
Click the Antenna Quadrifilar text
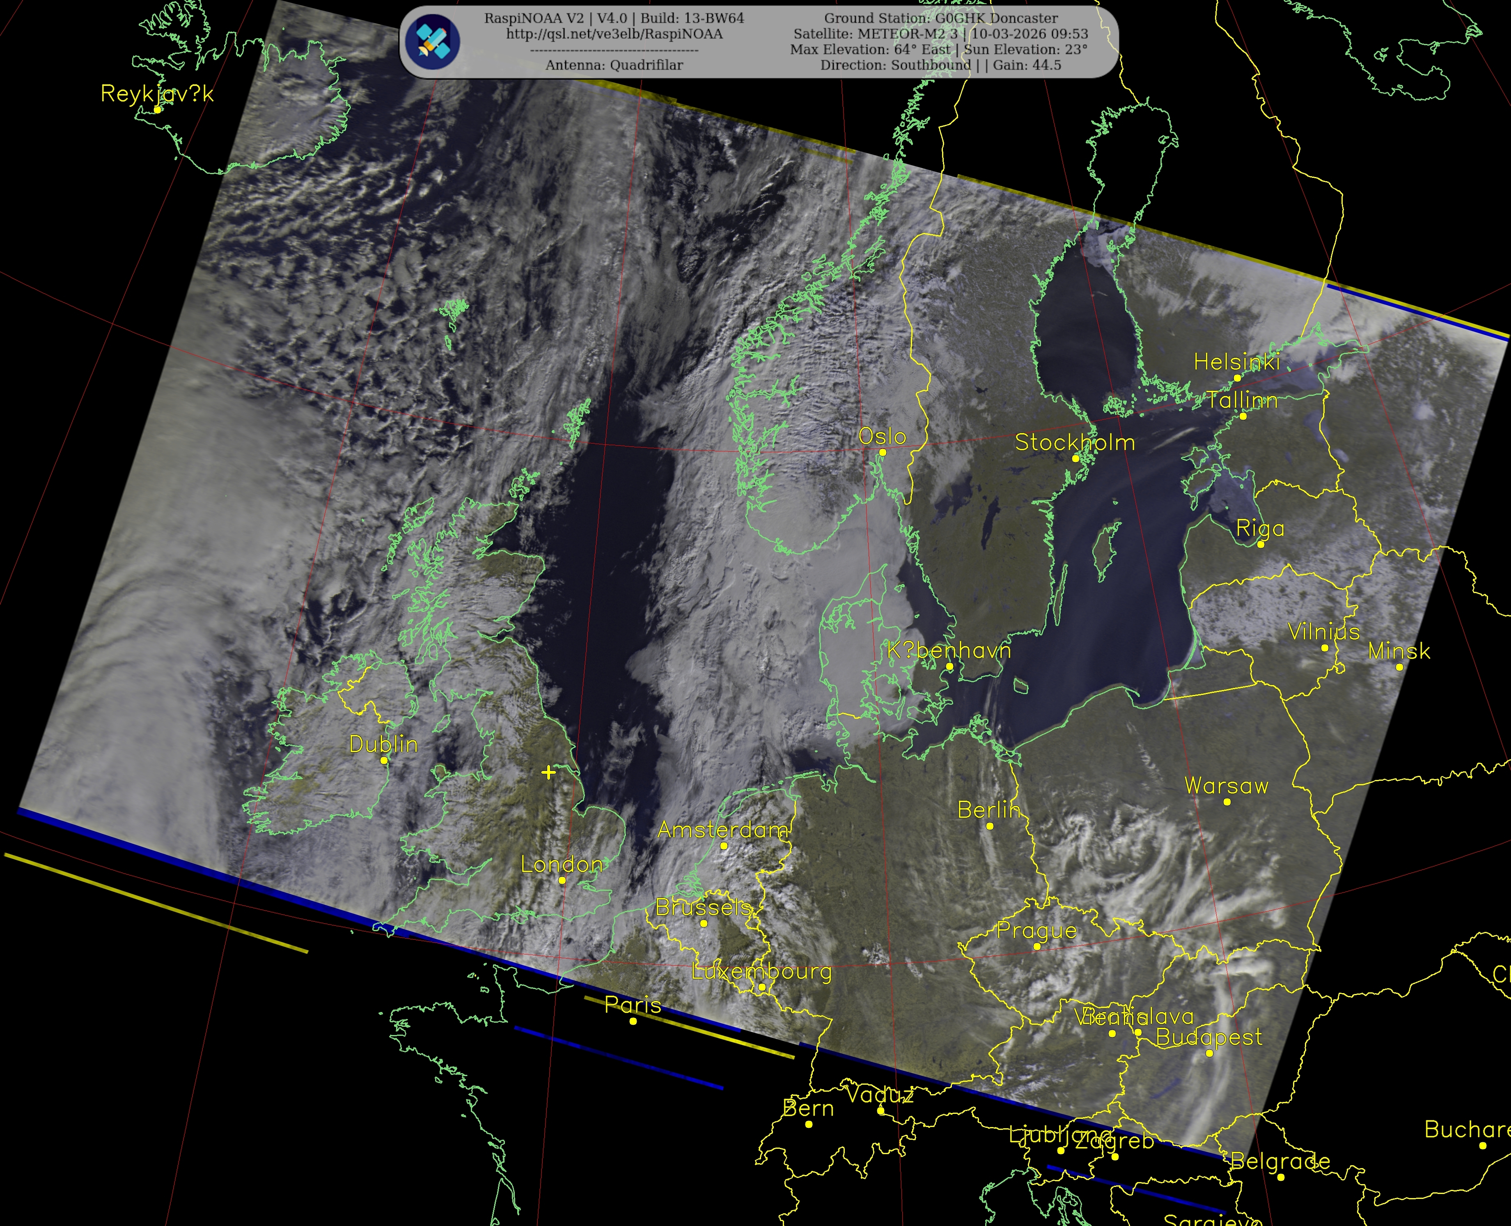pyautogui.click(x=614, y=65)
